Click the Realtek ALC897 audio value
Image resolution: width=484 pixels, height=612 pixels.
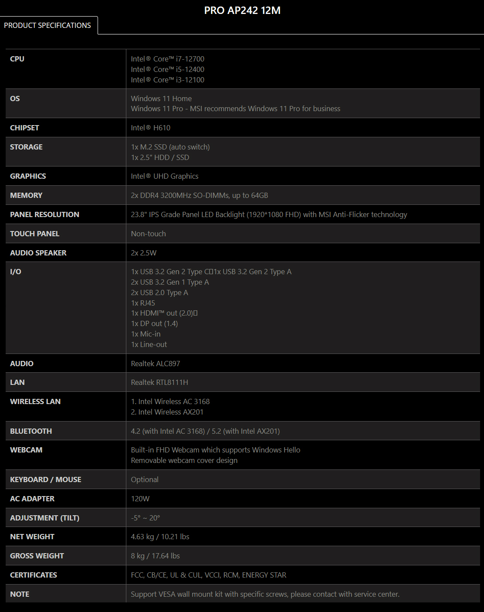pos(155,364)
